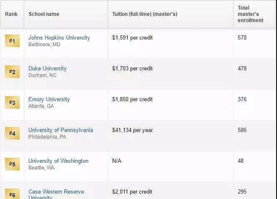Click the N/A tuition cell
Screen dimensions: 277x199
117,161
